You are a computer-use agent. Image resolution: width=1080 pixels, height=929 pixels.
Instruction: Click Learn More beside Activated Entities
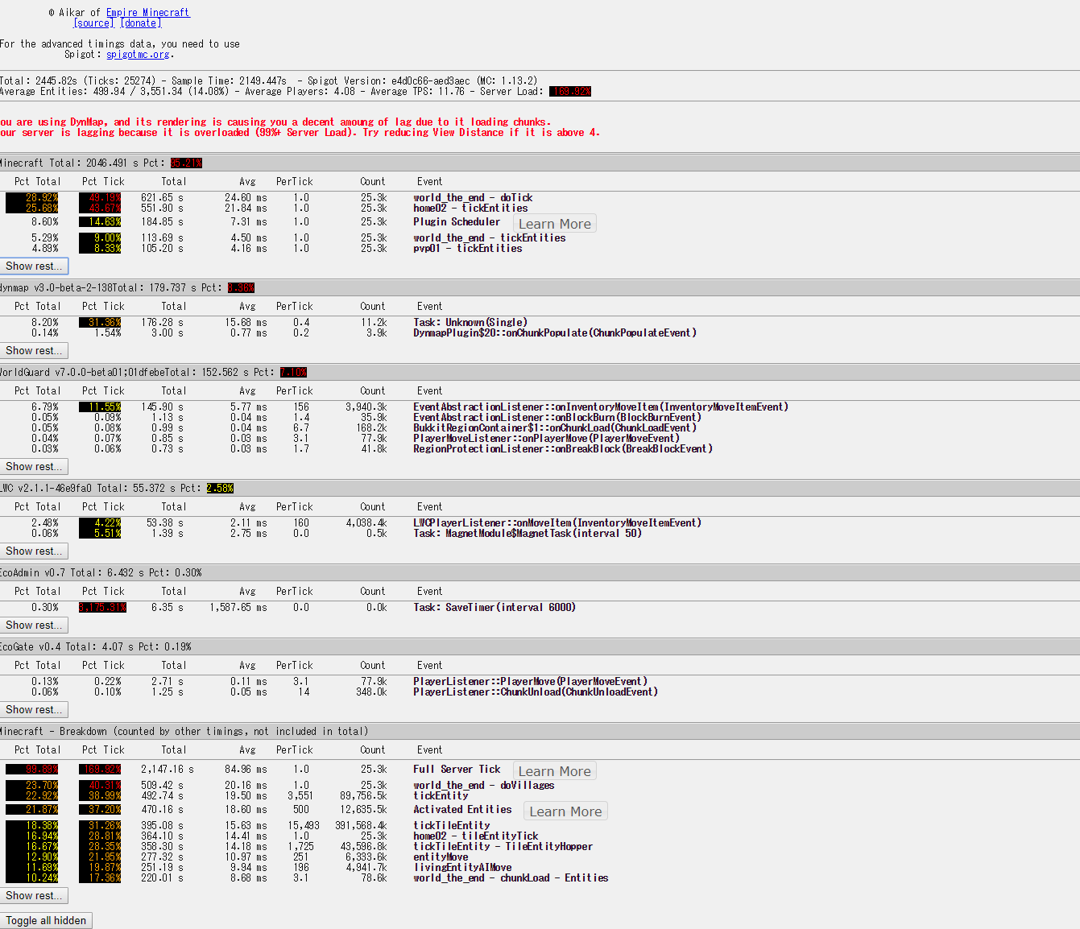tap(565, 811)
